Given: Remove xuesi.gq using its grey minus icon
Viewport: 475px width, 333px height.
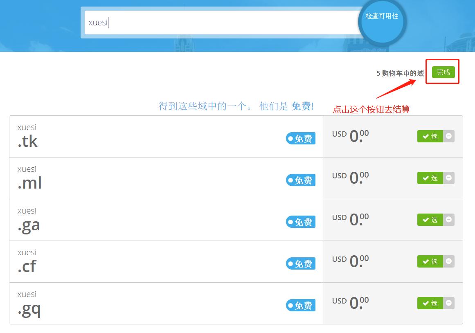Looking at the screenshot, I should point(449,303).
